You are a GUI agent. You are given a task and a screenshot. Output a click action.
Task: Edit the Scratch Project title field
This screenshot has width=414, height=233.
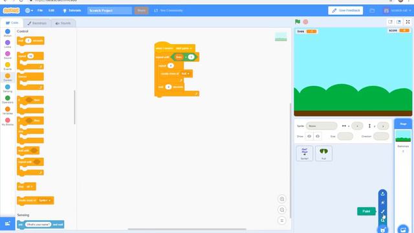pyautogui.click(x=109, y=10)
